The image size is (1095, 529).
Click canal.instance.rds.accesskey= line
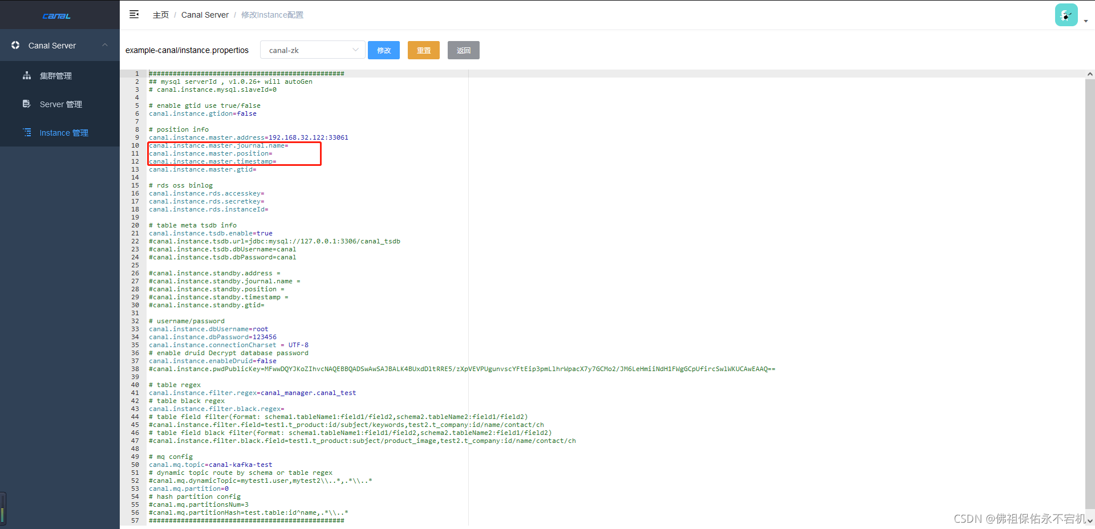tap(206, 193)
